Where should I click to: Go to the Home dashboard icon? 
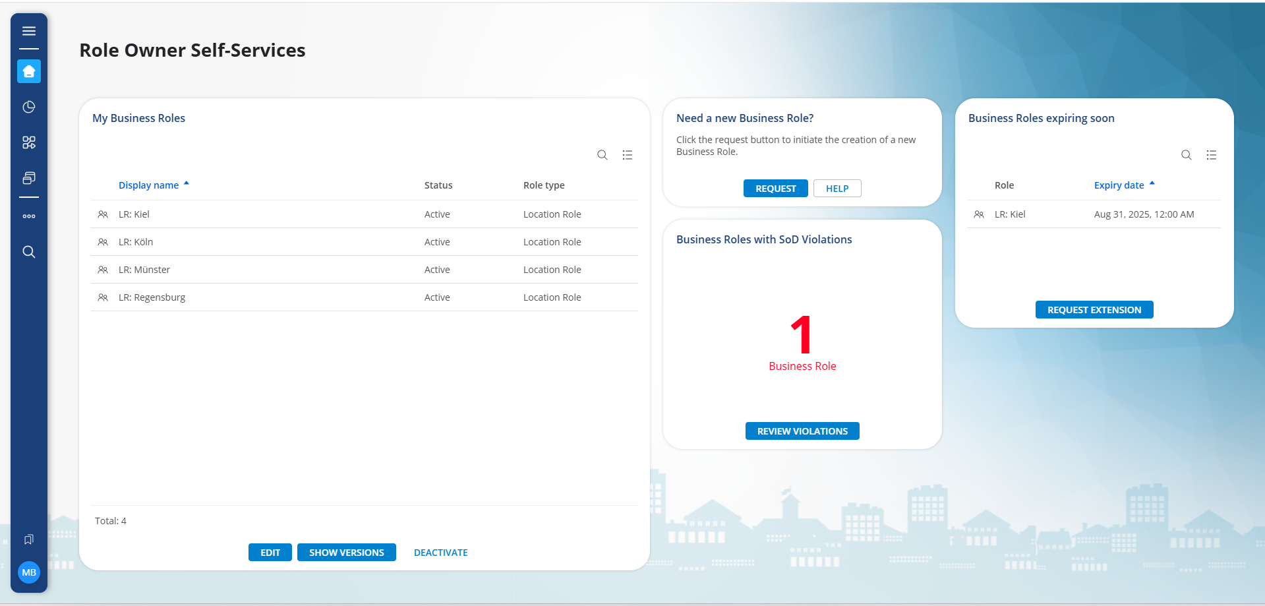[29, 71]
